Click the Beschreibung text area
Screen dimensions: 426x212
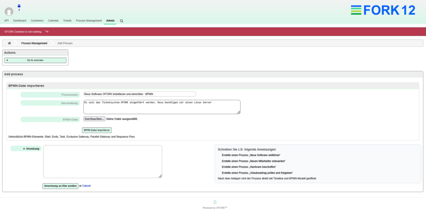pos(162,107)
